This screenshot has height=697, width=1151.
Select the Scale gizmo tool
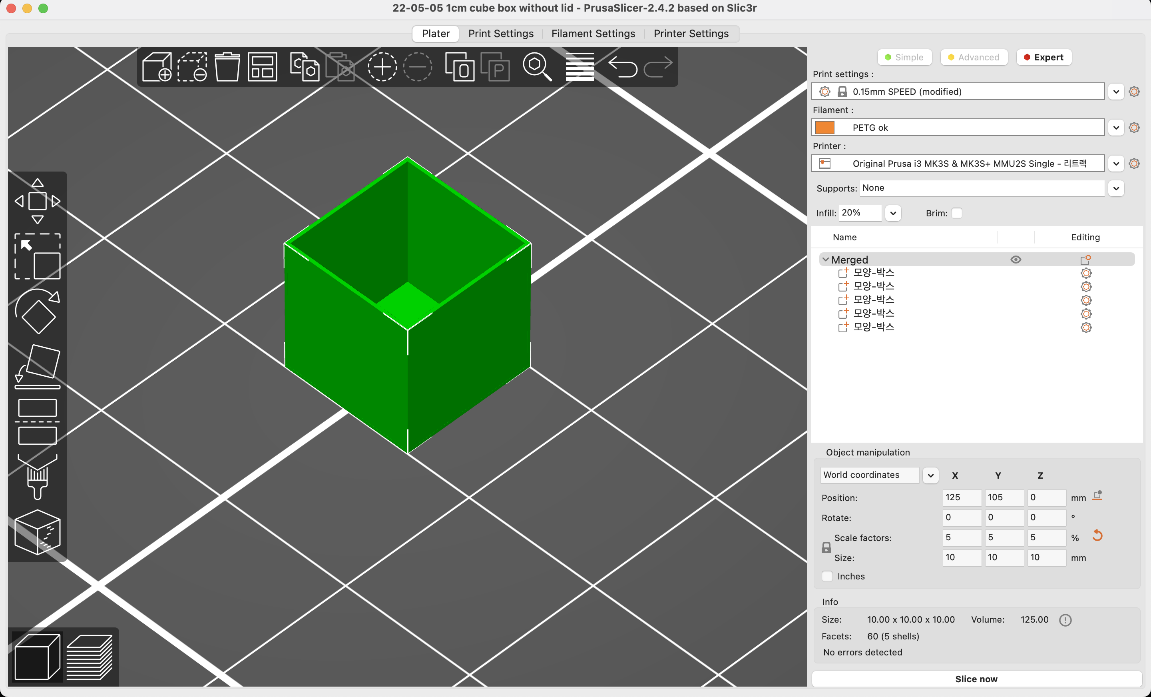pyautogui.click(x=38, y=256)
